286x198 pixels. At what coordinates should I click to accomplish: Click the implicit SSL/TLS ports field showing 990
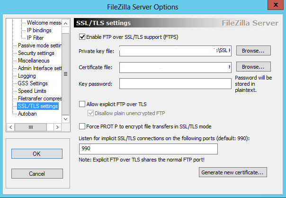click(148, 149)
